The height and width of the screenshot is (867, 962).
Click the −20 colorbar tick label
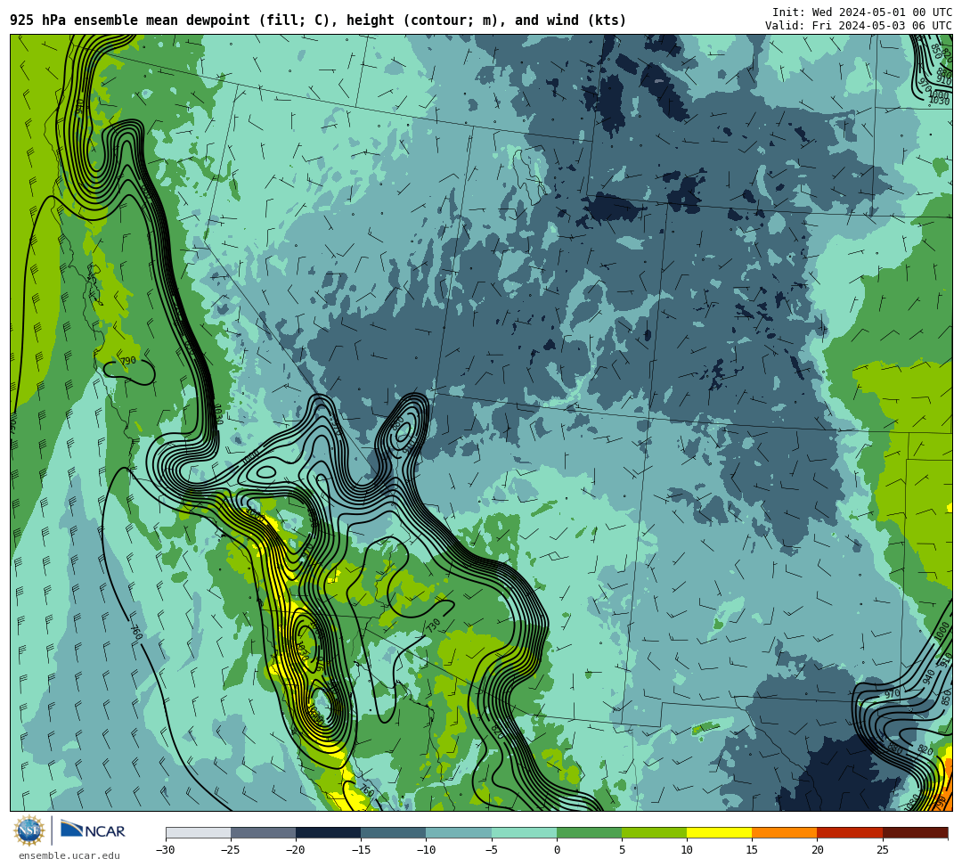296,850
